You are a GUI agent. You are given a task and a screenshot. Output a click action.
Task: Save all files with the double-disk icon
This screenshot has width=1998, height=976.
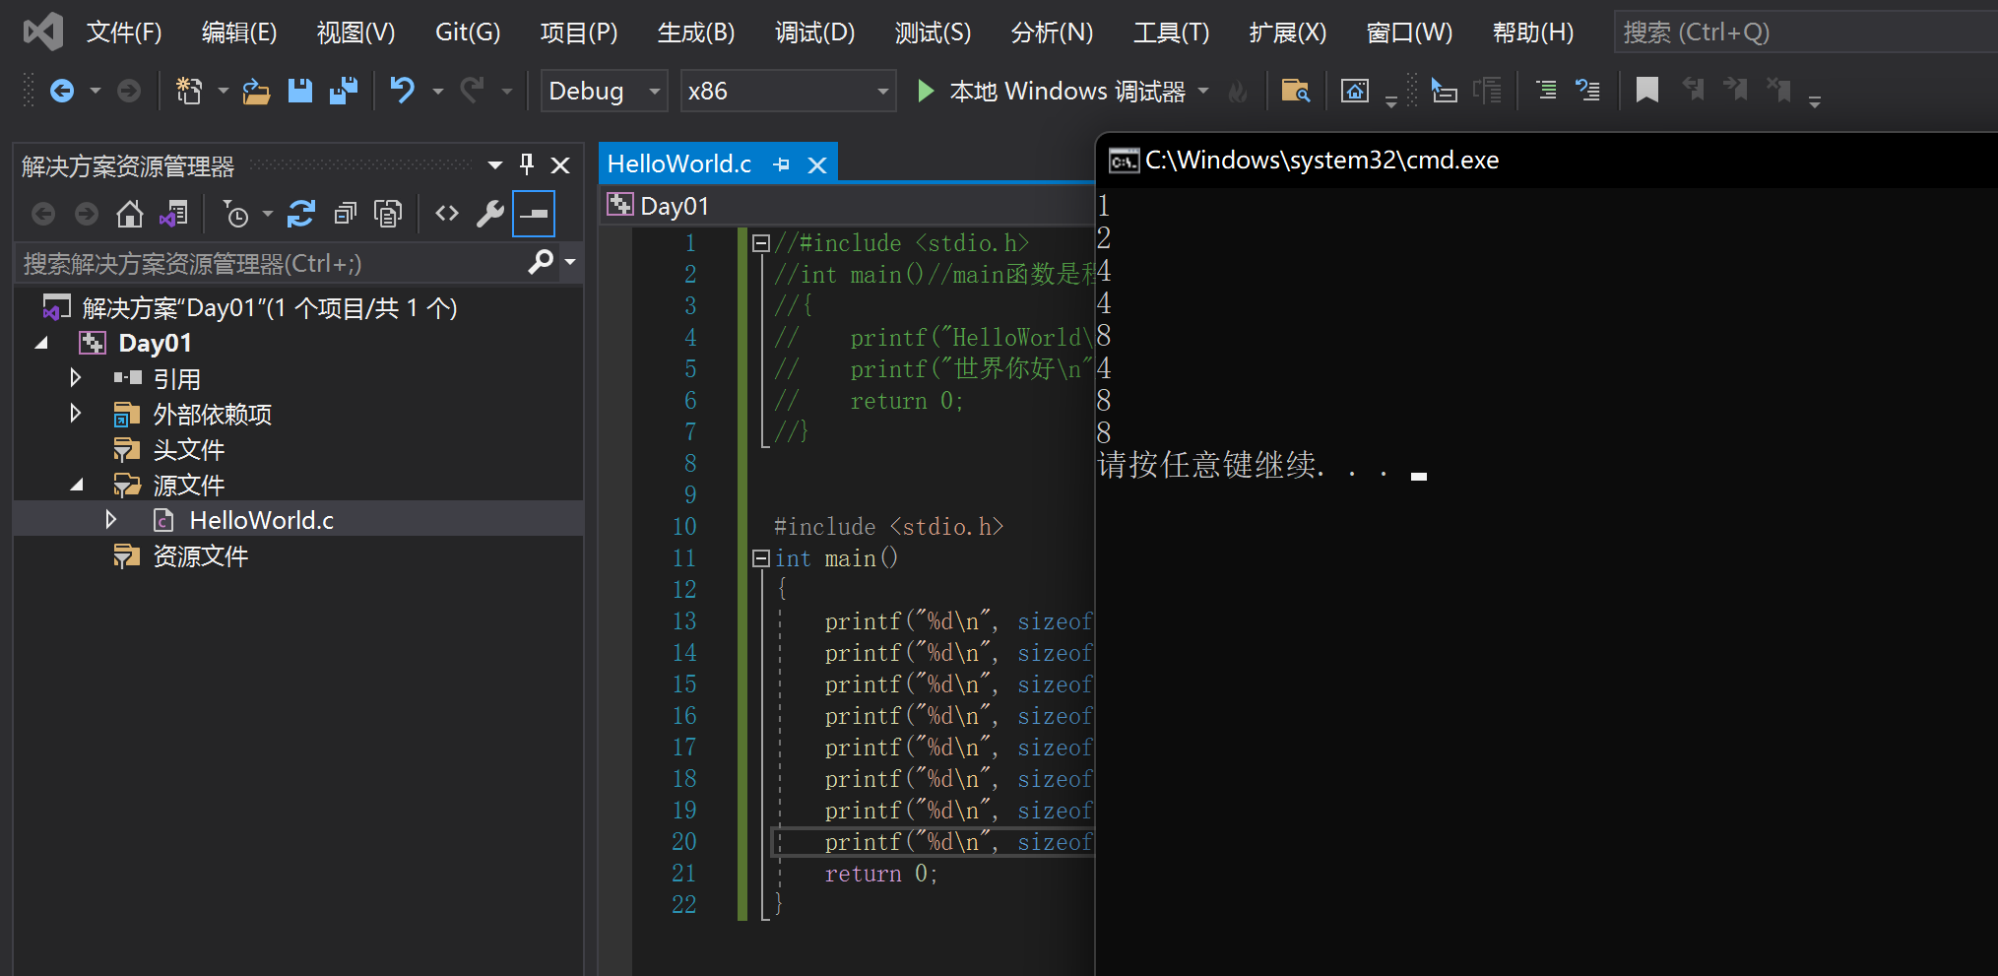343,92
